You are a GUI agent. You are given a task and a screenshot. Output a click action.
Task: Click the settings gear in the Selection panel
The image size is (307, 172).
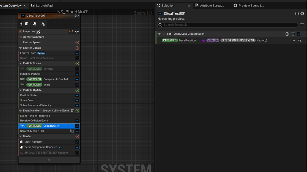coord(302,13)
